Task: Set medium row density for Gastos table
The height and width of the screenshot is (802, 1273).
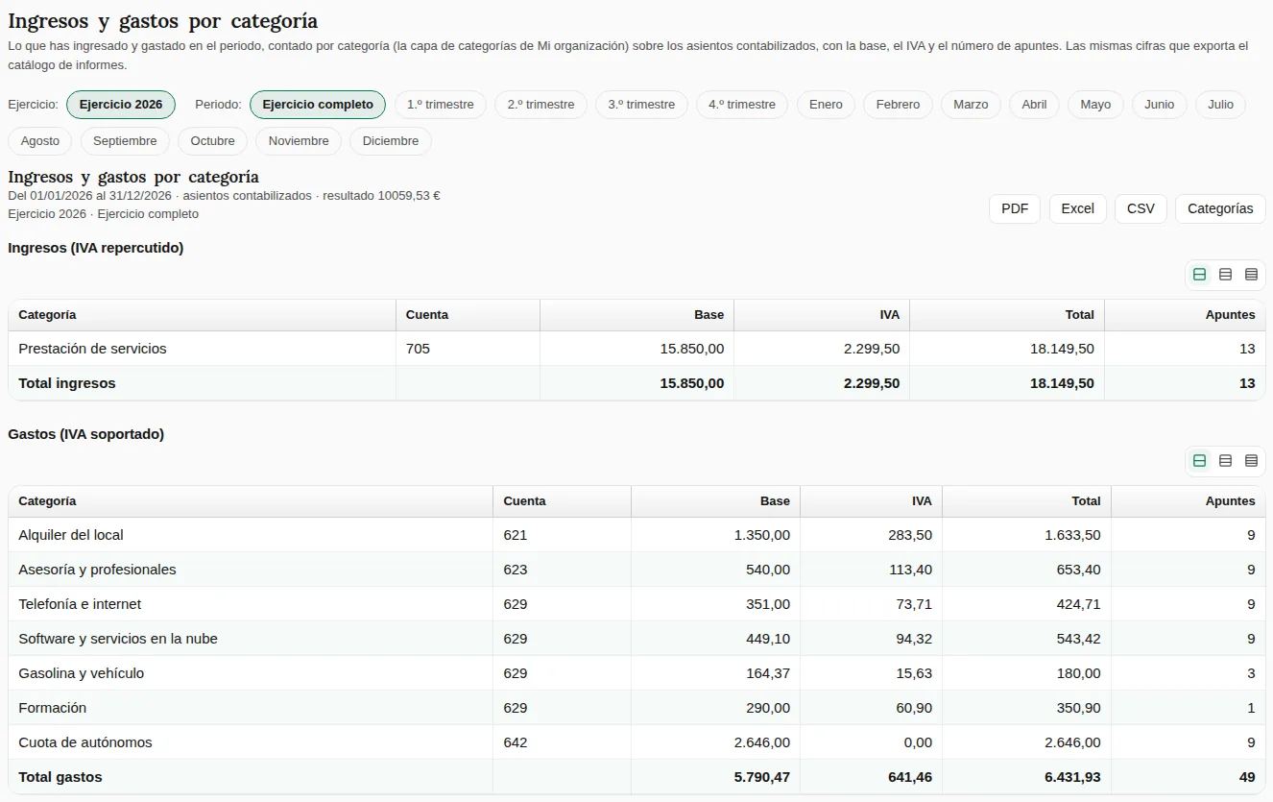Action: coord(1225,461)
